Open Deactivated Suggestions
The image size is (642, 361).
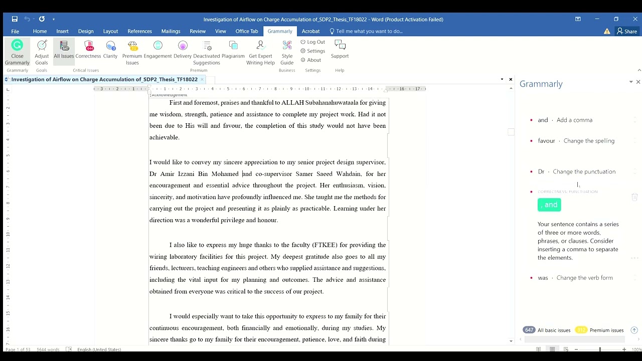coord(207,53)
